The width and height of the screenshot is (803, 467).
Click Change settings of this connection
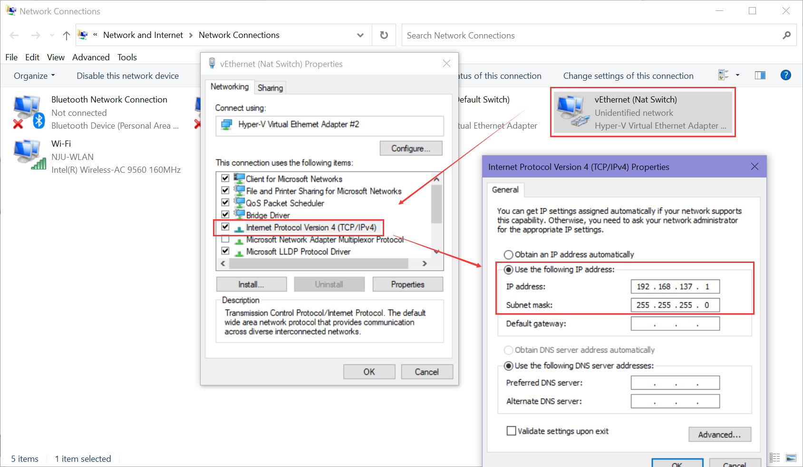click(628, 76)
